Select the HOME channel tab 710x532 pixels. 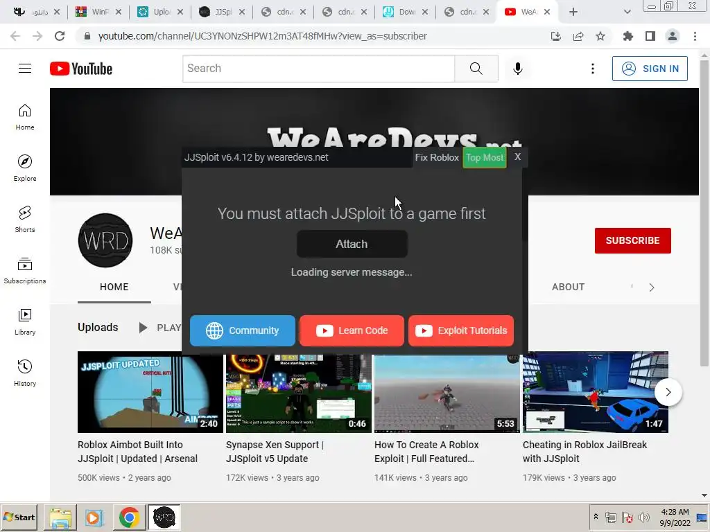[x=114, y=287]
